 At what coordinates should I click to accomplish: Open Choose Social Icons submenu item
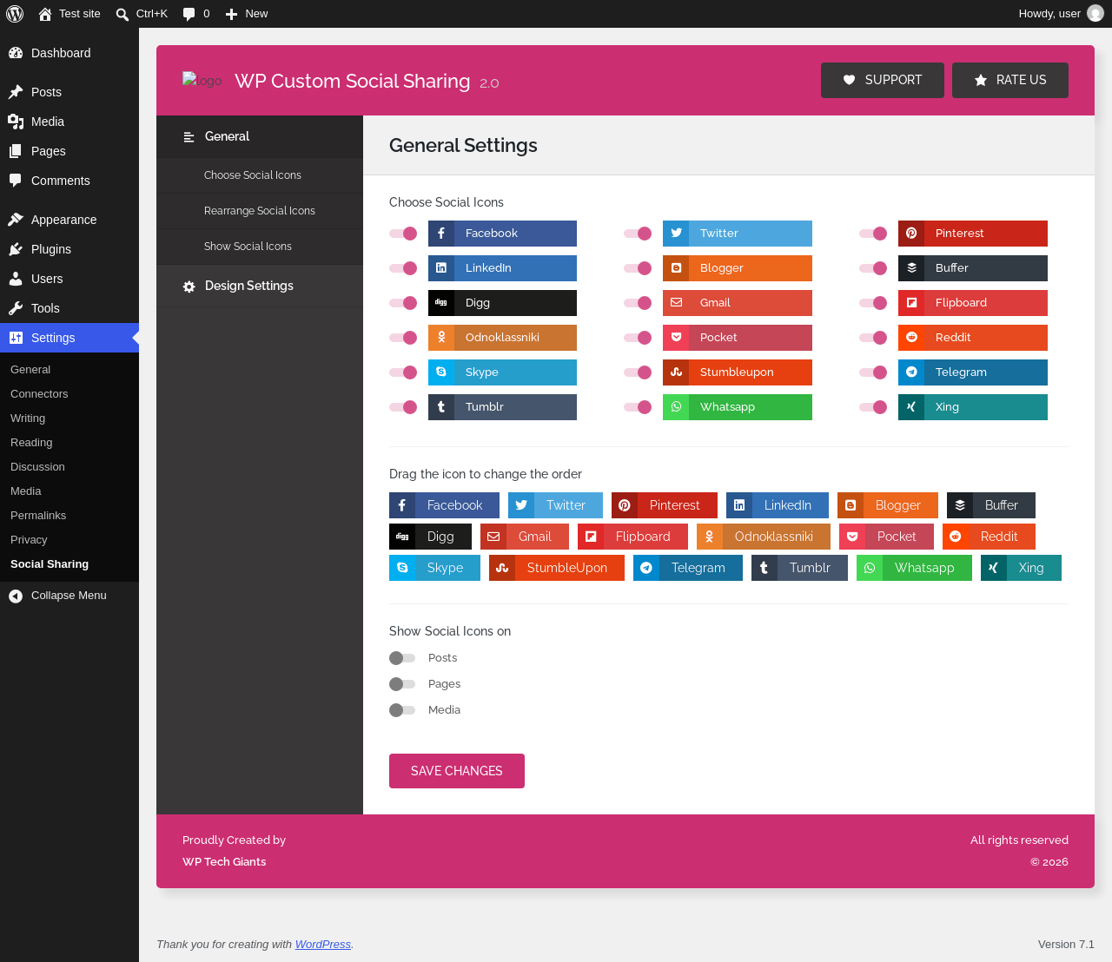(x=260, y=175)
